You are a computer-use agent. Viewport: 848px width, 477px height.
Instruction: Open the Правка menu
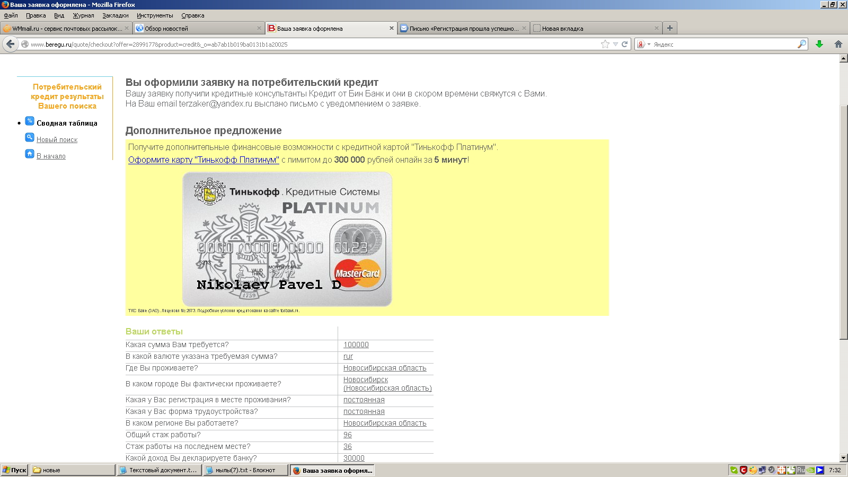36,15
